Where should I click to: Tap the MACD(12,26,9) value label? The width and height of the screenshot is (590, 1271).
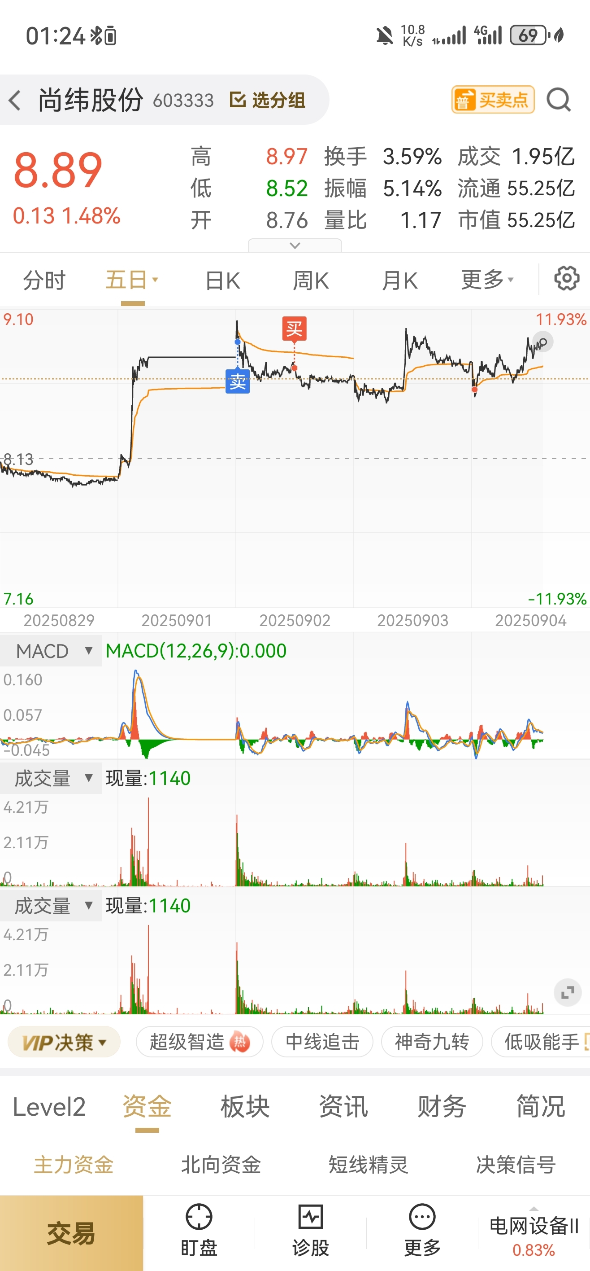tap(196, 651)
